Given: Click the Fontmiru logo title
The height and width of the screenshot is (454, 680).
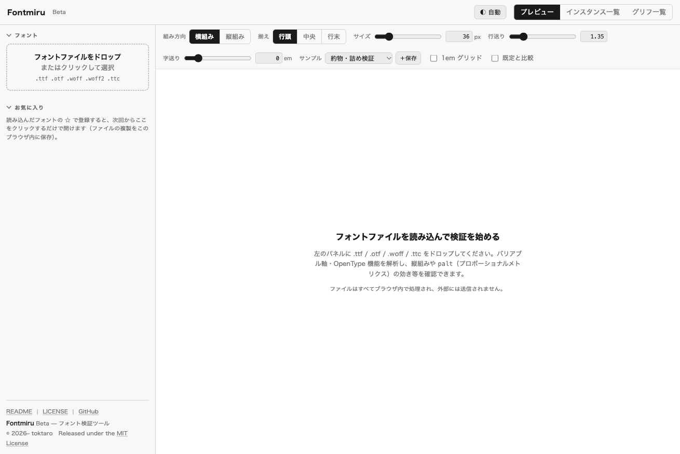Looking at the screenshot, I should [x=26, y=12].
